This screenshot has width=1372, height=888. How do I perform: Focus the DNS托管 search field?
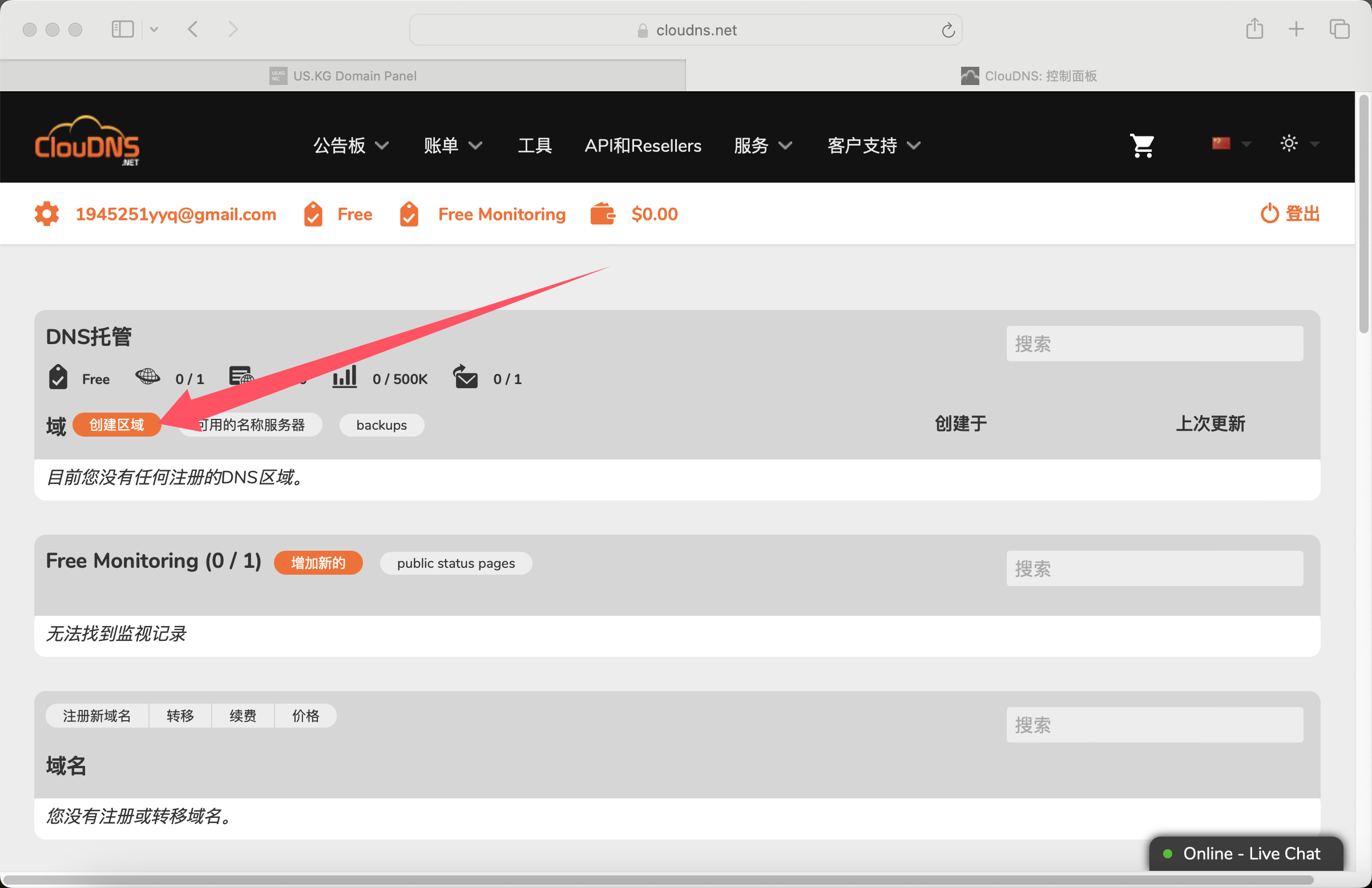1155,344
